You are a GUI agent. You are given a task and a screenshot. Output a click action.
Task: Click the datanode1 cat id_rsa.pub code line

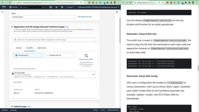pyautogui.click(x=151, y=61)
